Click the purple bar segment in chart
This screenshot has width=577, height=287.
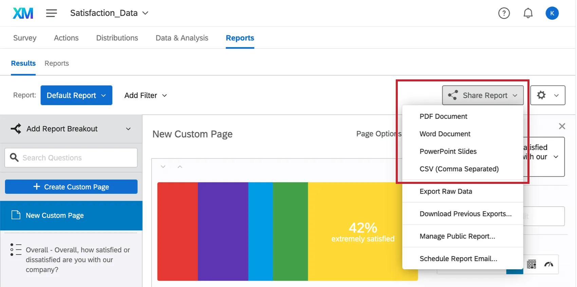tap(223, 231)
